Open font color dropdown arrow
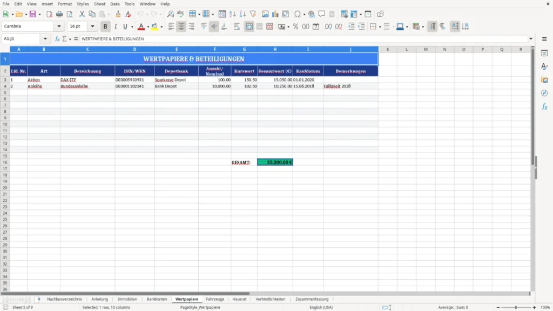The height and width of the screenshot is (311, 553). (x=147, y=27)
